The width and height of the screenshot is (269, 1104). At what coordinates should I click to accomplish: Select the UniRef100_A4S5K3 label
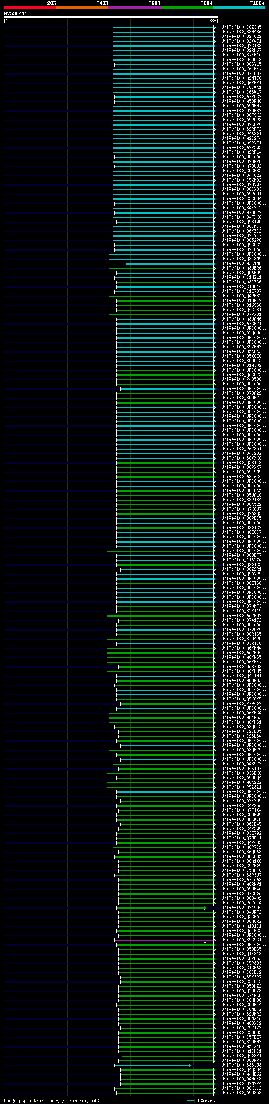coord(241,764)
